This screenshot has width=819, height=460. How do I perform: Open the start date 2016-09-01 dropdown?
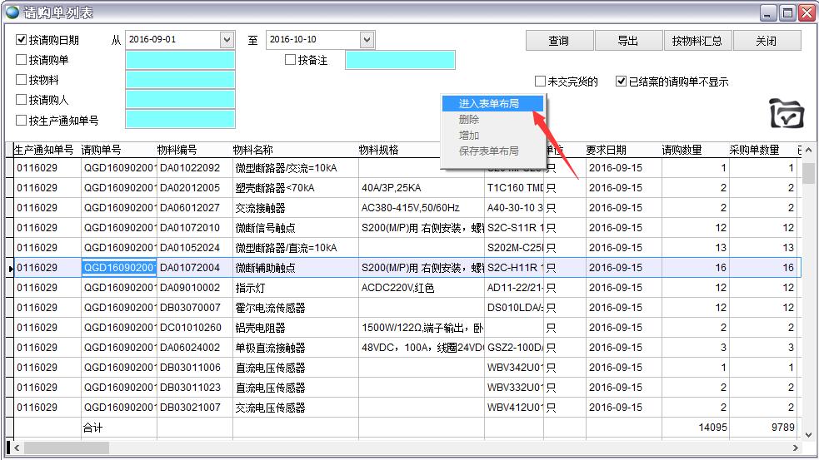coord(227,40)
